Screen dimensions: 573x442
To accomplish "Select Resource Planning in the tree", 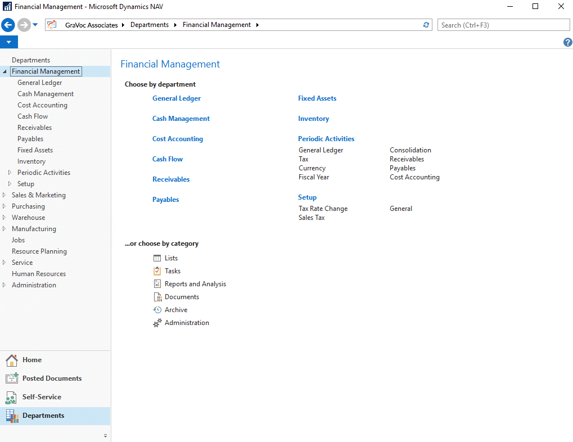I will (x=39, y=251).
